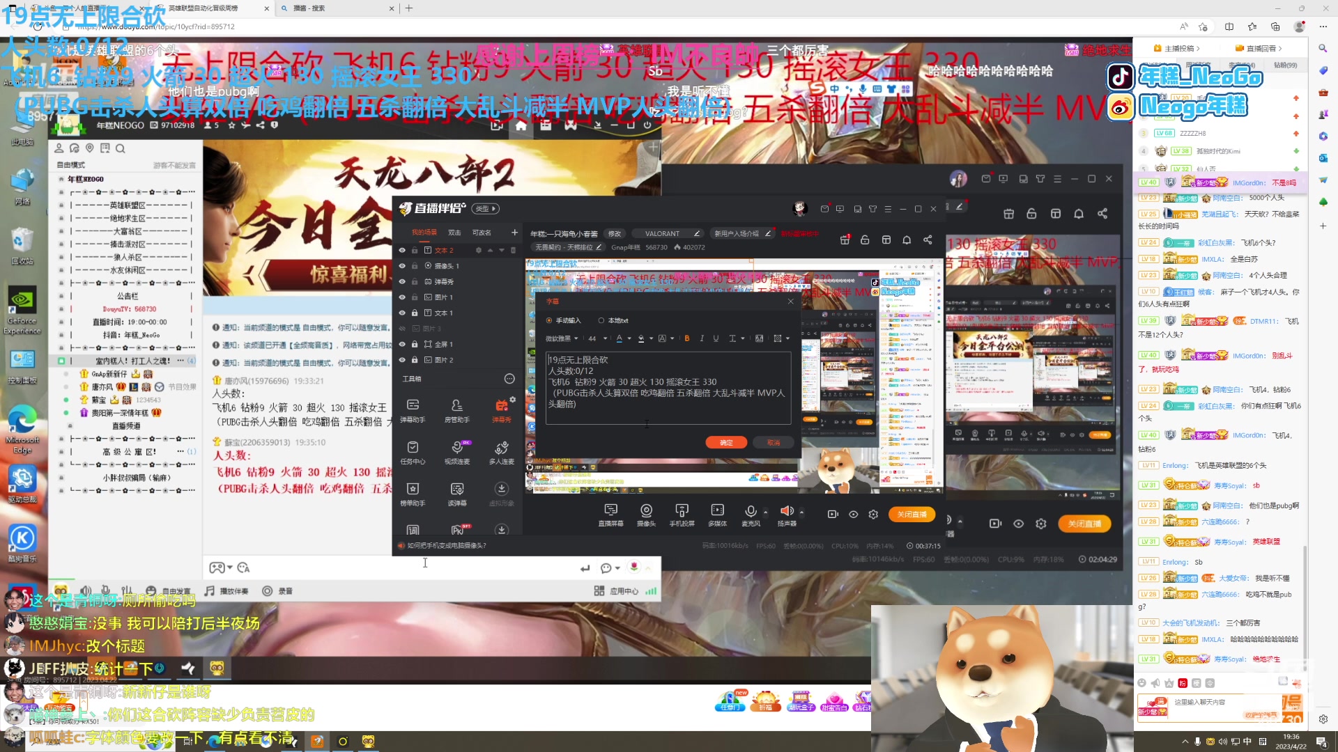Viewport: 1338px width, 752px height.
Task: Add a 直播屏幕 source
Action: 610,515
